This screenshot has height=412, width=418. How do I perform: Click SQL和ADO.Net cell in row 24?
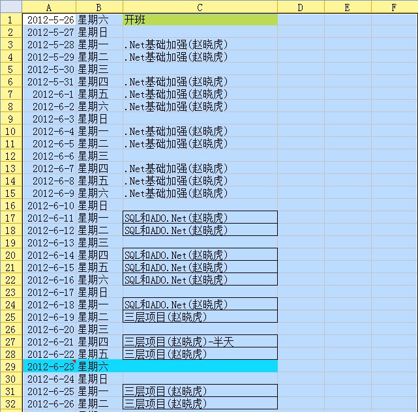pos(200,304)
